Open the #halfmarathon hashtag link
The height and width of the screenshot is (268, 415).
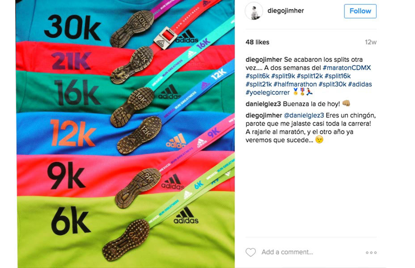(295, 84)
